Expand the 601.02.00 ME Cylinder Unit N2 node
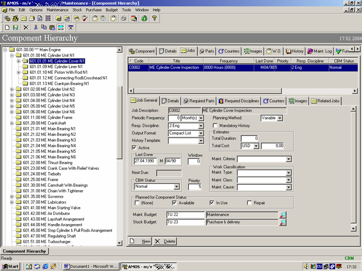362x271 pixels. point(12,89)
